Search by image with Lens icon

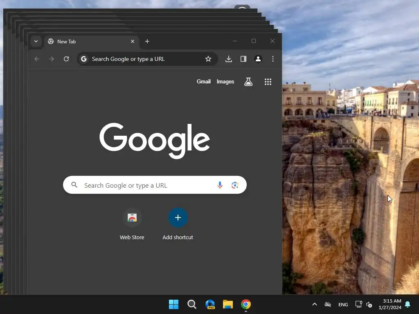click(x=235, y=185)
